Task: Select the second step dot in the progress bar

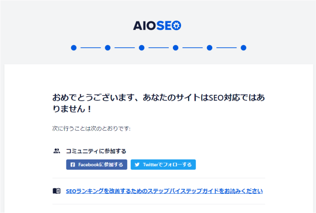Action: (107, 48)
